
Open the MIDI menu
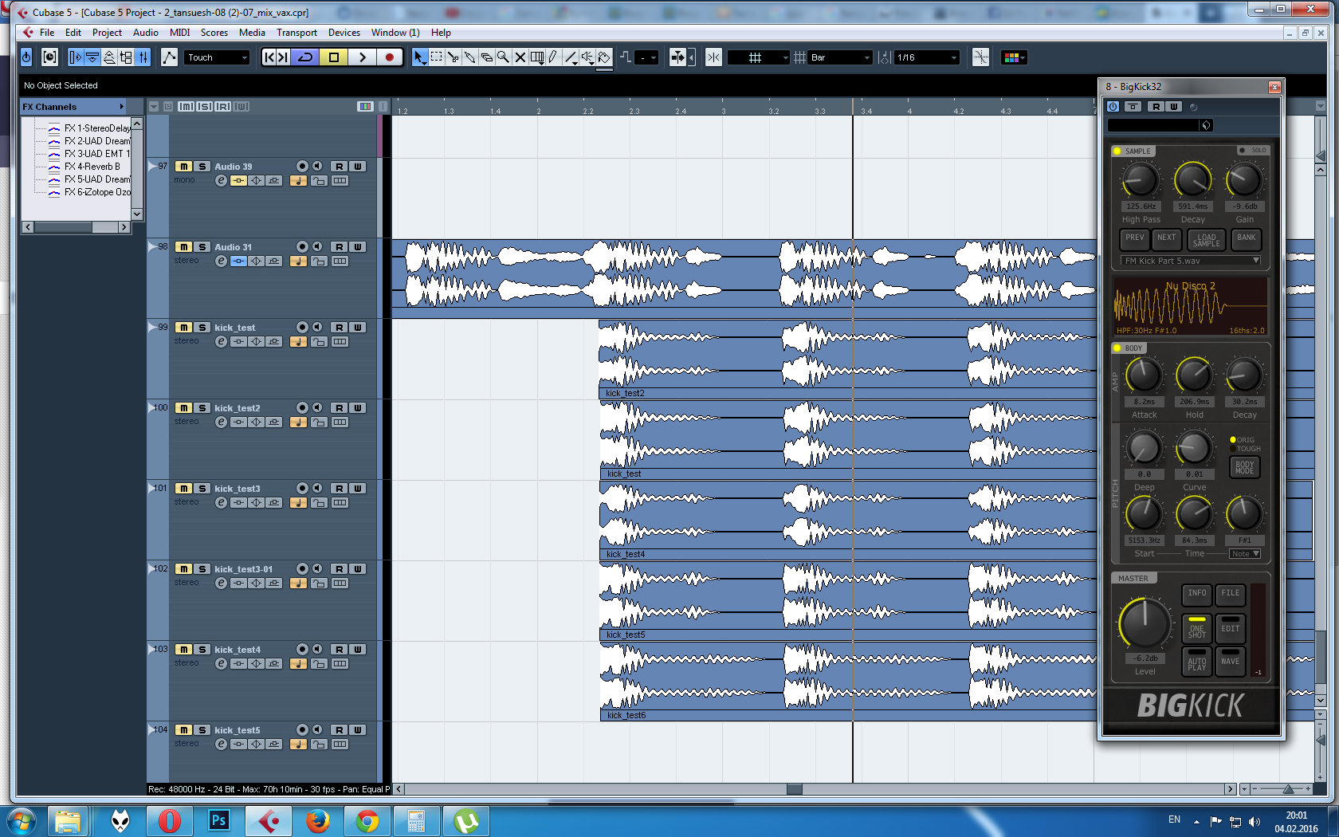179,33
